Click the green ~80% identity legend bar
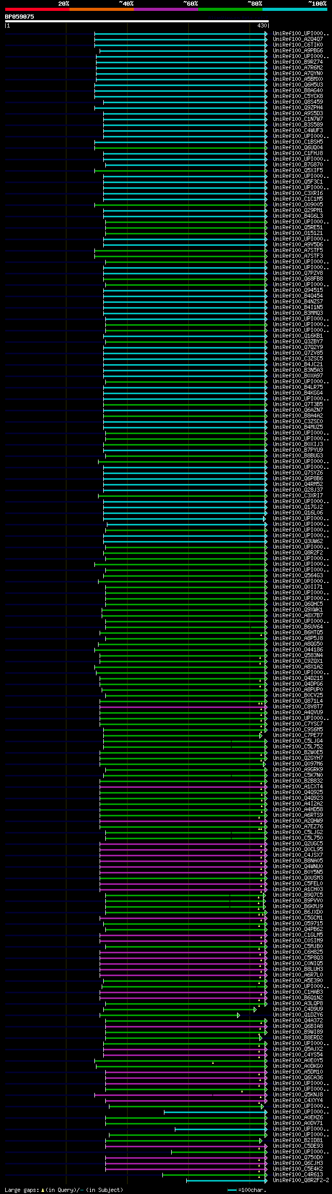 [x=230, y=9]
